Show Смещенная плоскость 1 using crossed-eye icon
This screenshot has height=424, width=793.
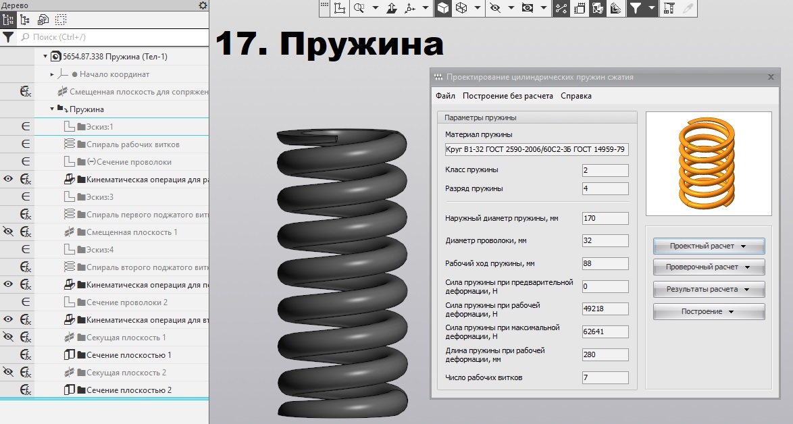pos(8,232)
